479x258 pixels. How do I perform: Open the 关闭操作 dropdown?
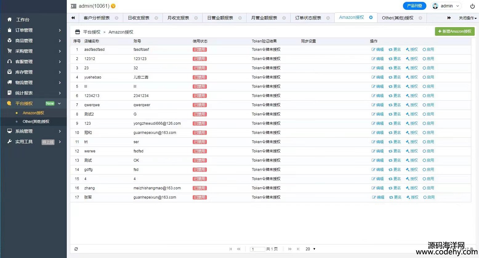(x=468, y=18)
